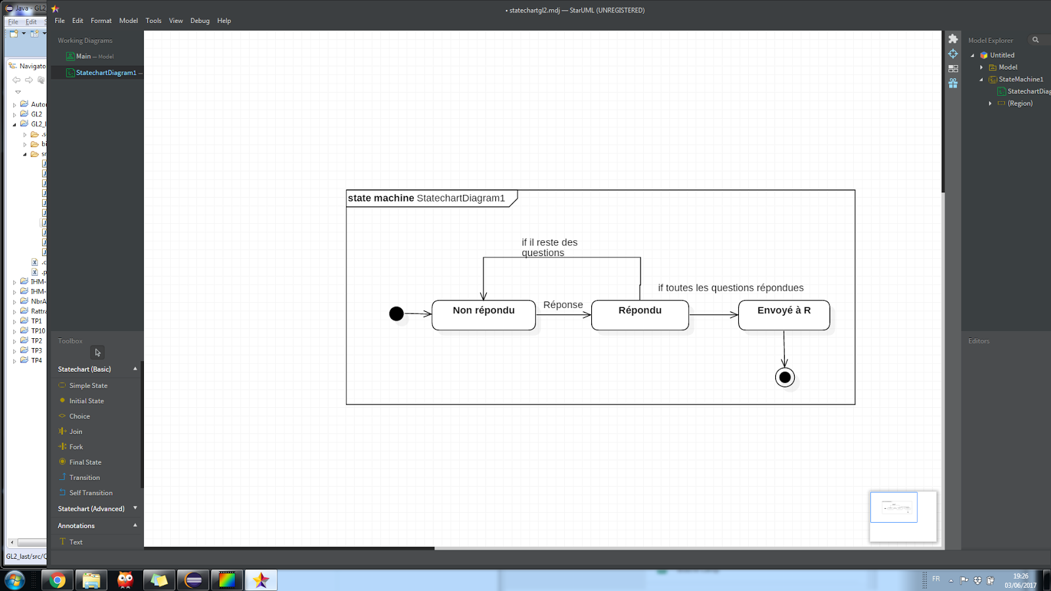Image resolution: width=1051 pixels, height=591 pixels.
Task: Pick the Initial State tool
Action: [x=86, y=401]
